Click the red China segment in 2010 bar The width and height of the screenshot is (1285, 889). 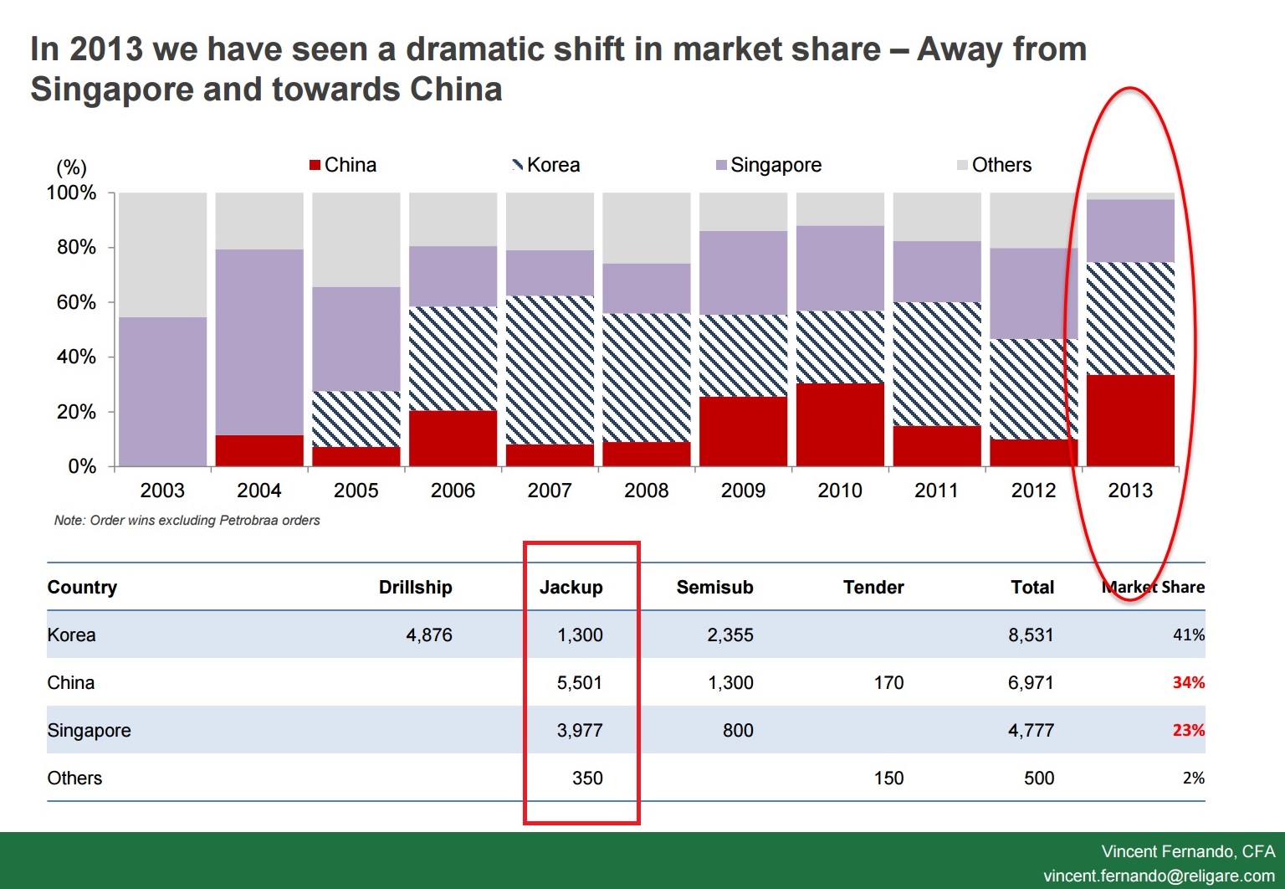(840, 424)
